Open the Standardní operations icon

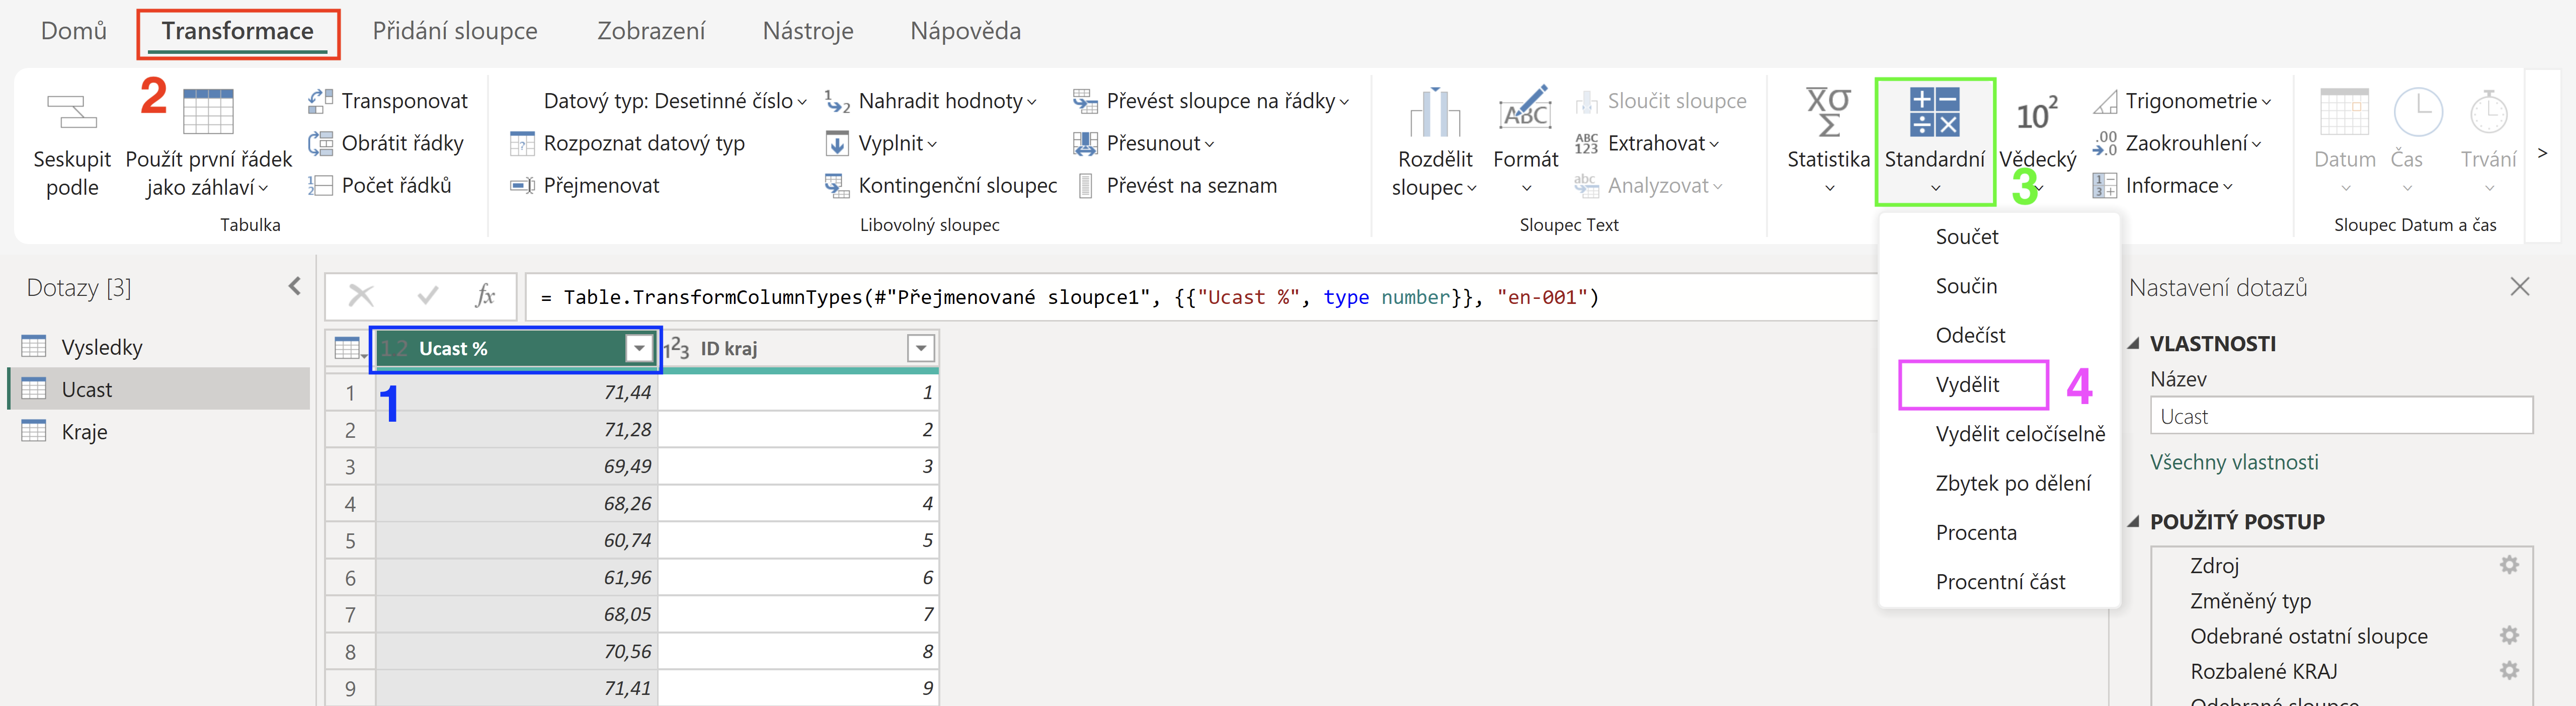(x=1934, y=111)
